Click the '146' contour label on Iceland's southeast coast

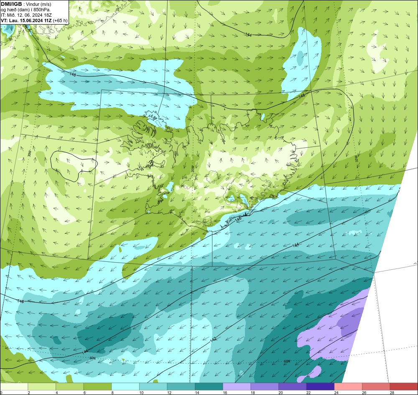coord(238,219)
